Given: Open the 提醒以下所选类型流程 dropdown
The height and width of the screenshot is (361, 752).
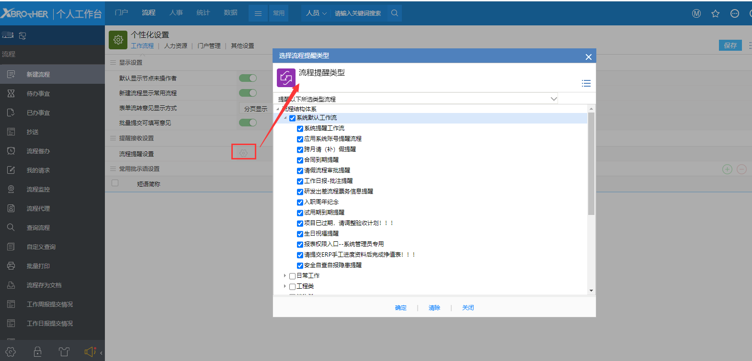Looking at the screenshot, I should click(553, 99).
